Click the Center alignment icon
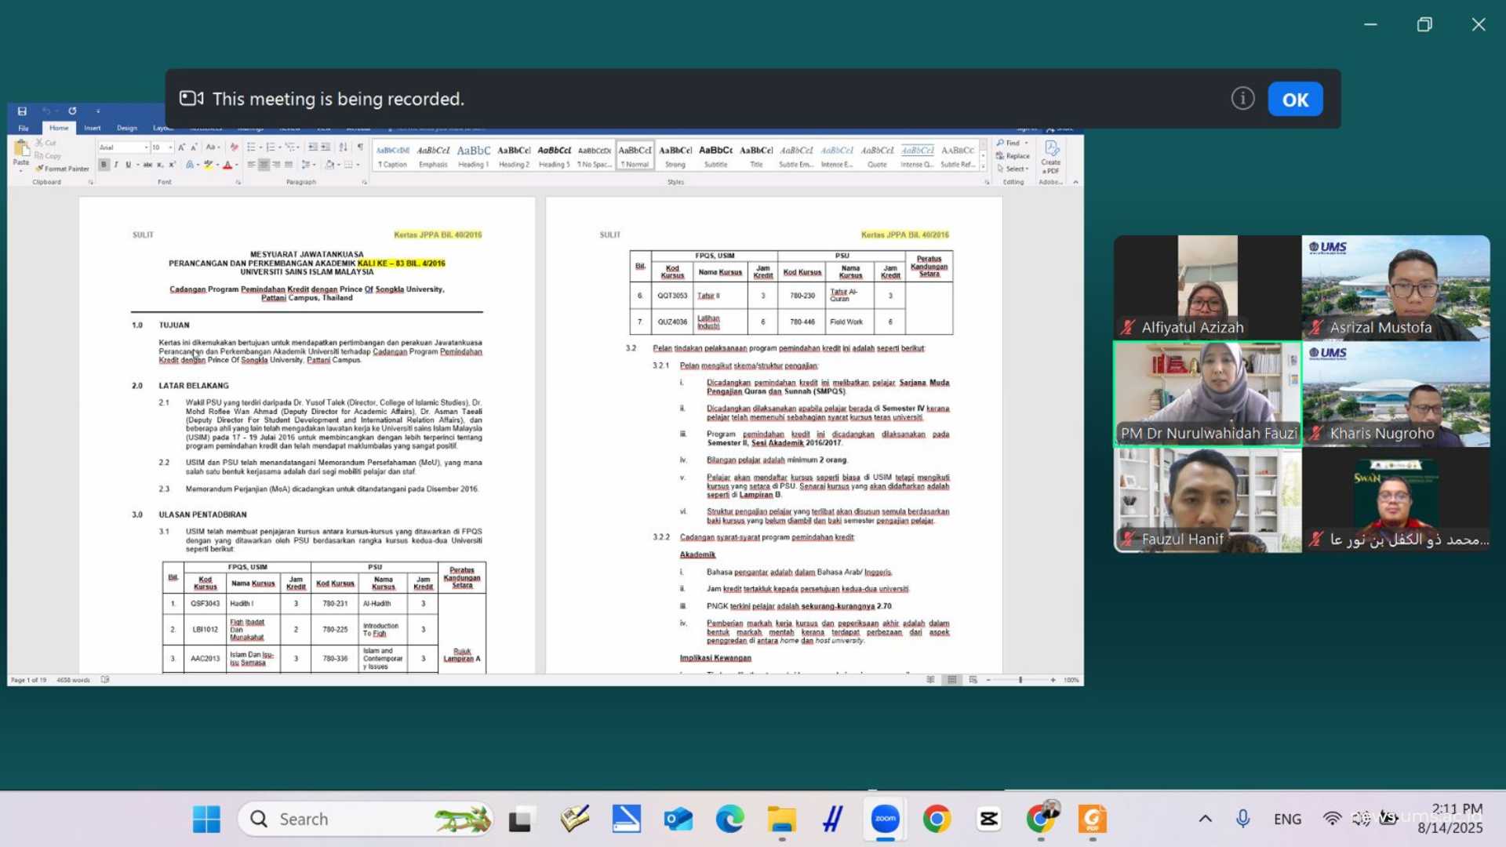Image resolution: width=1506 pixels, height=847 pixels. click(x=264, y=165)
